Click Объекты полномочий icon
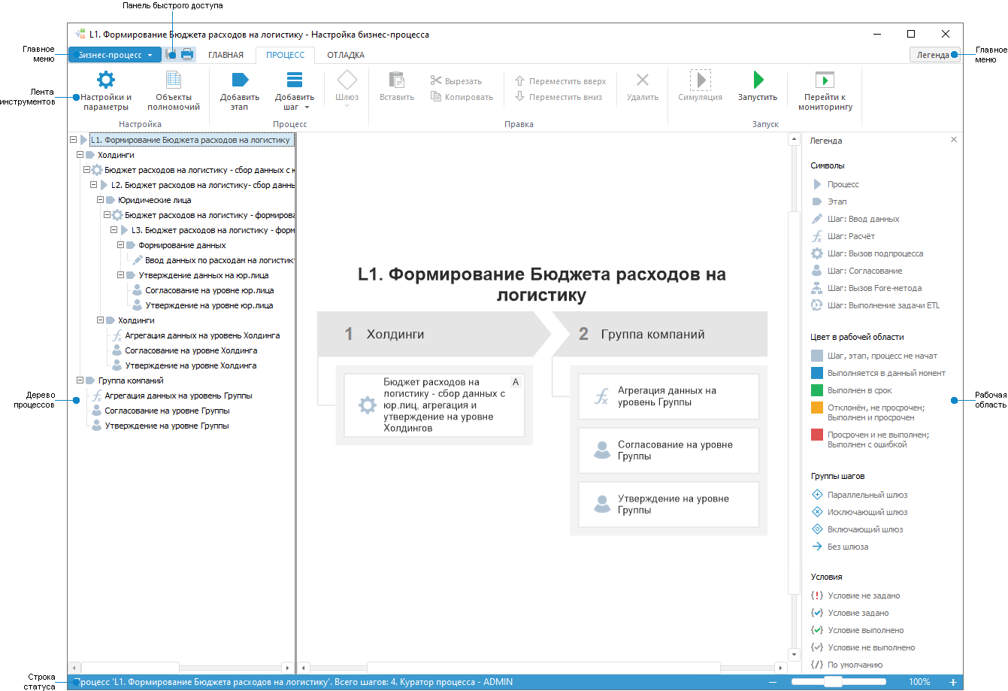Image resolution: width=1008 pixels, height=691 pixels. pos(174,80)
